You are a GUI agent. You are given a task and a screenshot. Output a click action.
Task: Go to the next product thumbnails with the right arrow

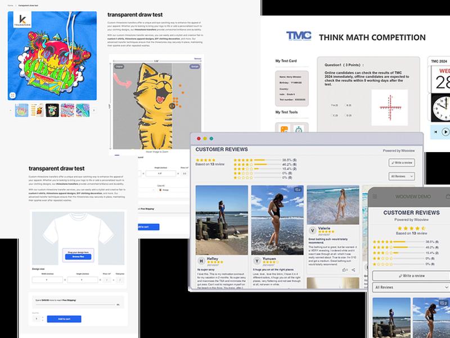point(94,110)
